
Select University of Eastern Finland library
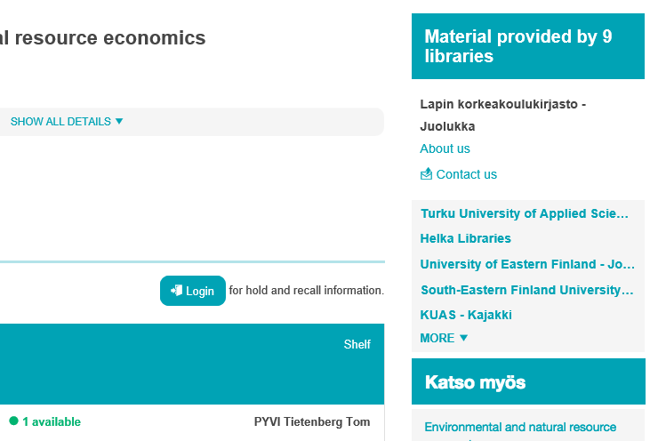click(527, 264)
